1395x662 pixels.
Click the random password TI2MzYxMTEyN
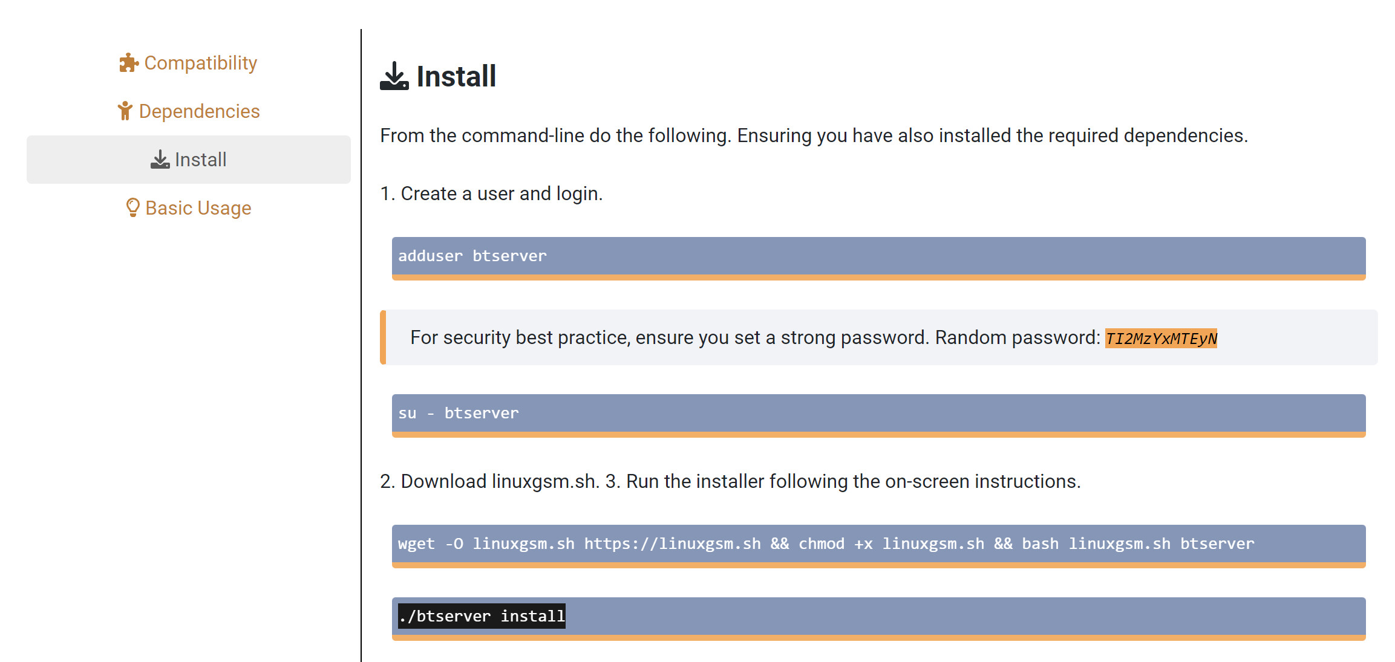click(x=1161, y=338)
